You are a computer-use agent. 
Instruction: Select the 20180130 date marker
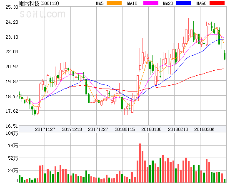151,129
